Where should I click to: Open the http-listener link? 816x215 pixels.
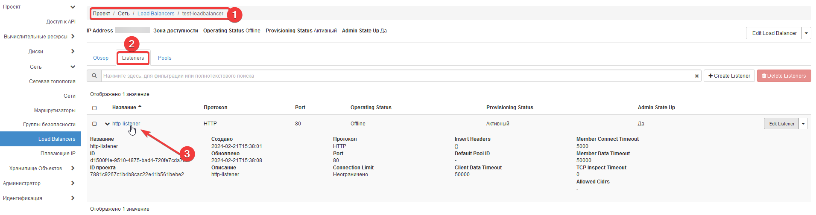tap(126, 124)
